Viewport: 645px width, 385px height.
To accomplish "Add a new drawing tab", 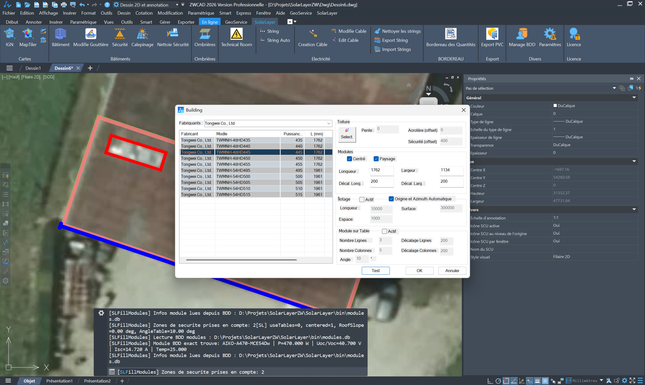I will tap(90, 68).
